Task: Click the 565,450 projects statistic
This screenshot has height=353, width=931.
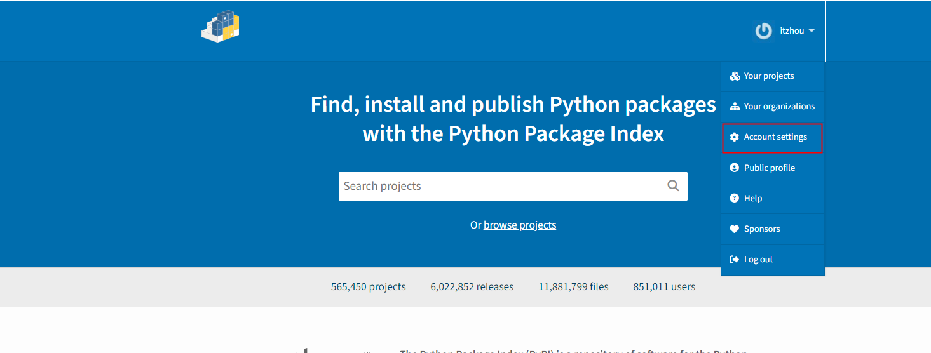Action: point(368,287)
